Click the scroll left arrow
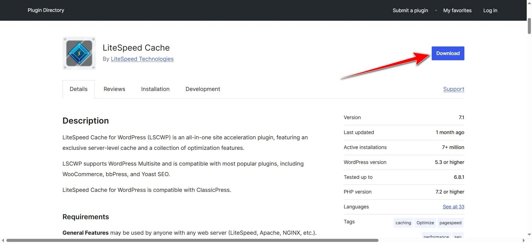532x243 pixels. 3,240
